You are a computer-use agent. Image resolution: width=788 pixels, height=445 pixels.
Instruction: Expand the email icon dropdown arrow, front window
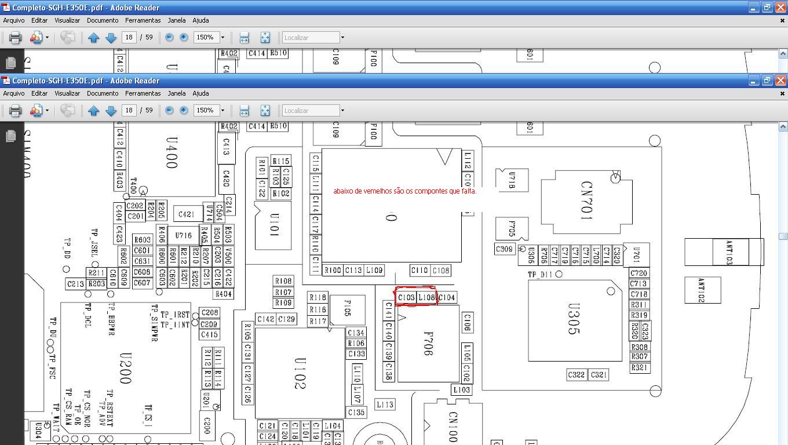[x=47, y=111]
